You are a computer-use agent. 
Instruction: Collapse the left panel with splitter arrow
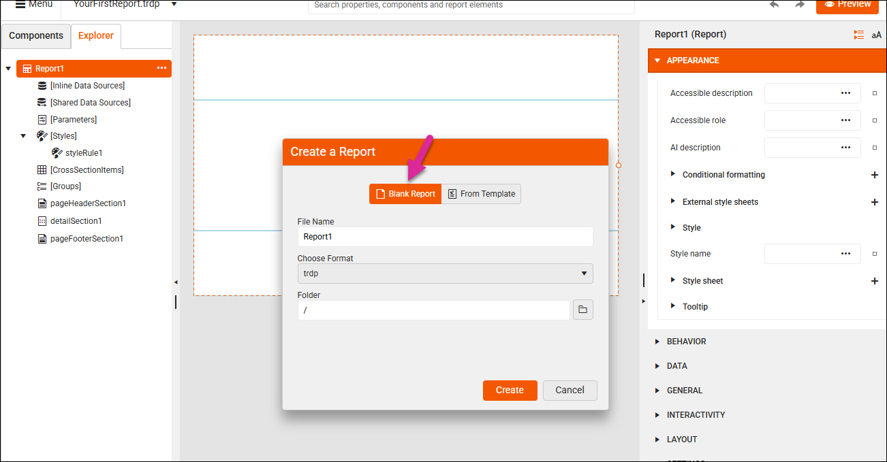click(x=176, y=282)
